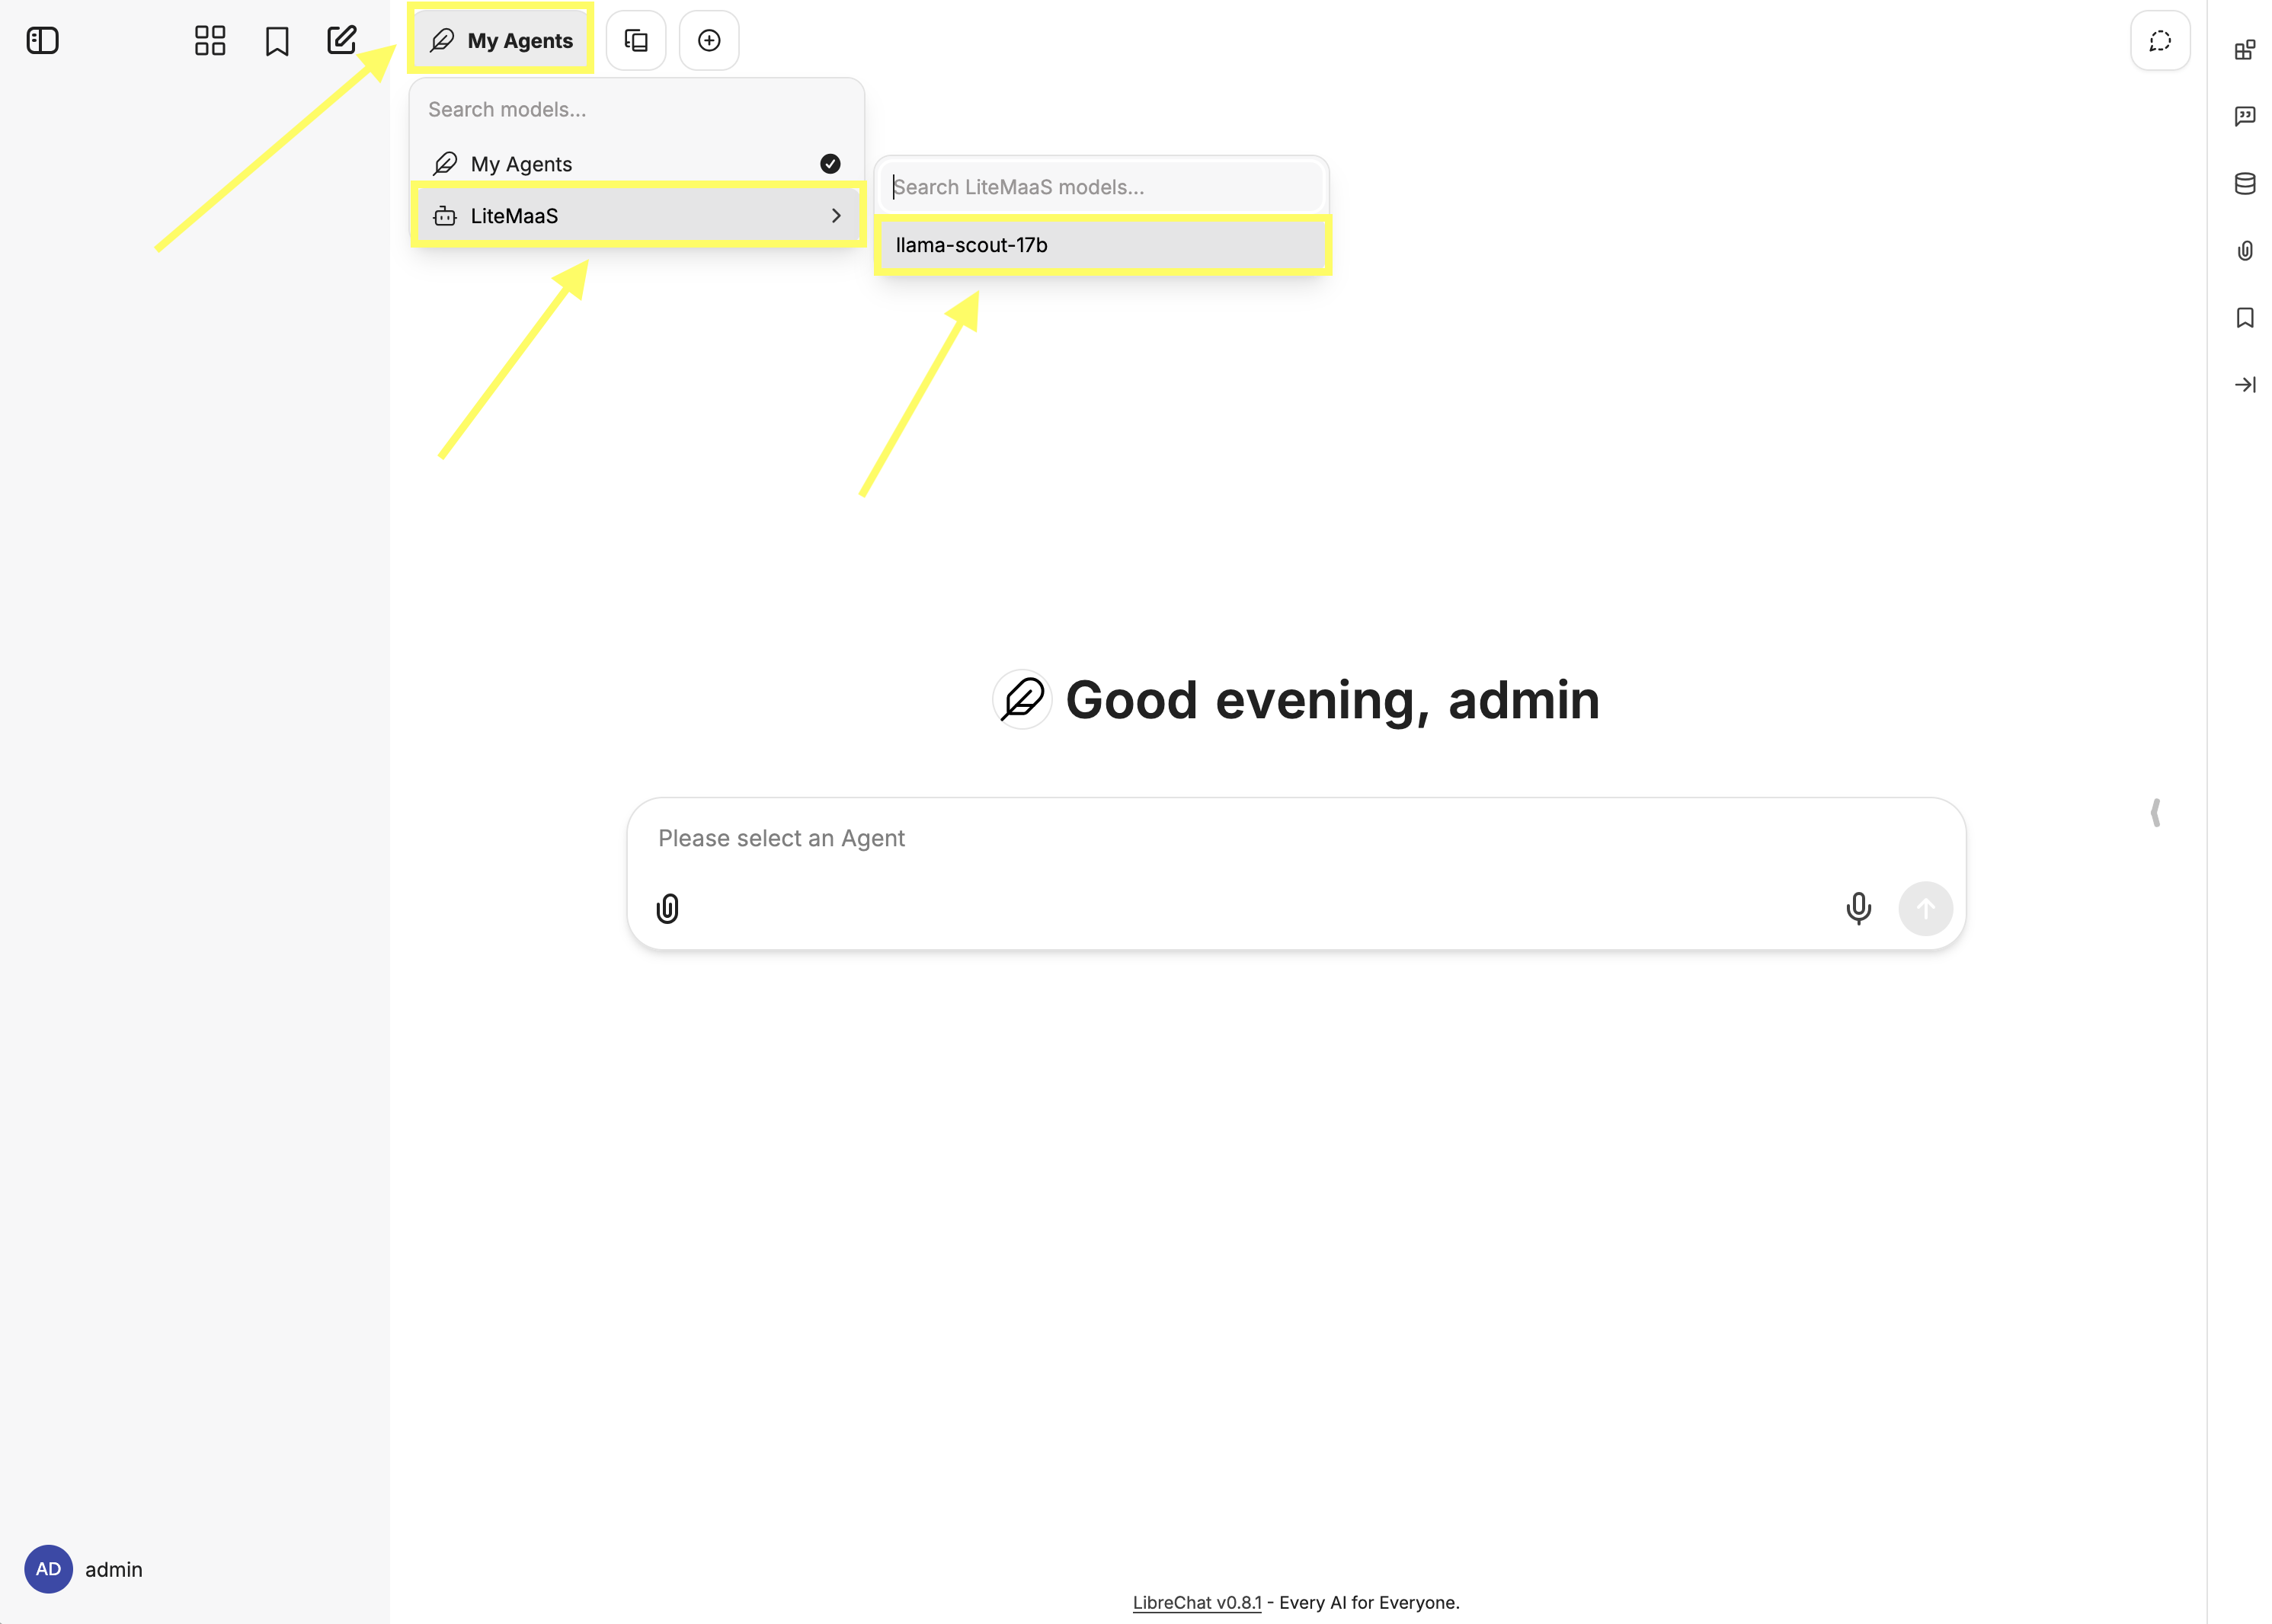The image size is (2272, 1624).
Task: Toggle the left navigation sidebar
Action: 42,40
